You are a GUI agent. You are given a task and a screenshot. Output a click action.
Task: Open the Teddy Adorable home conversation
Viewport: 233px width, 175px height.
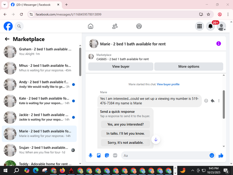click(x=39, y=163)
